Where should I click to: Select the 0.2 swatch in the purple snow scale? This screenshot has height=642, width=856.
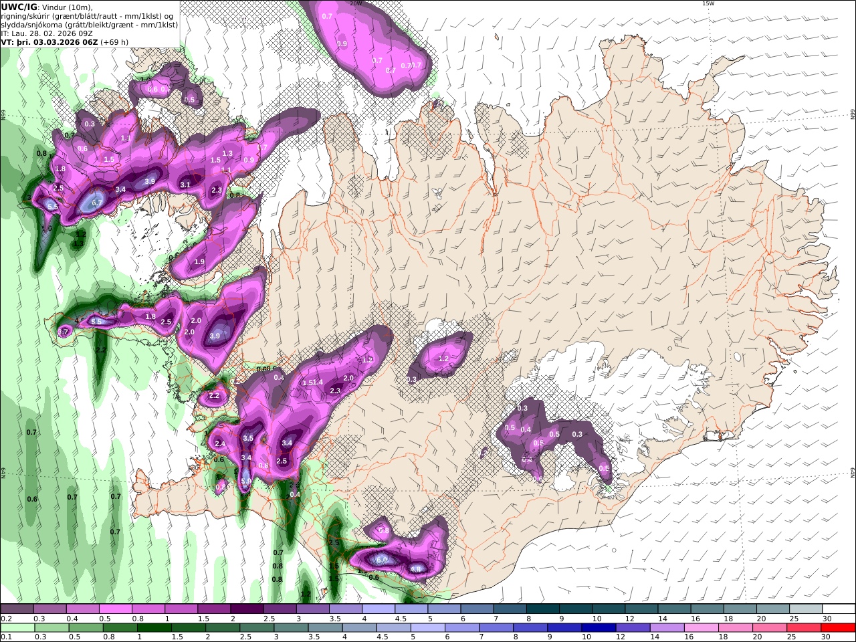17,609
